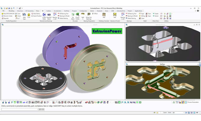Click Read DXF/DWG/MI in Profile Preparation

tap(8, 14)
